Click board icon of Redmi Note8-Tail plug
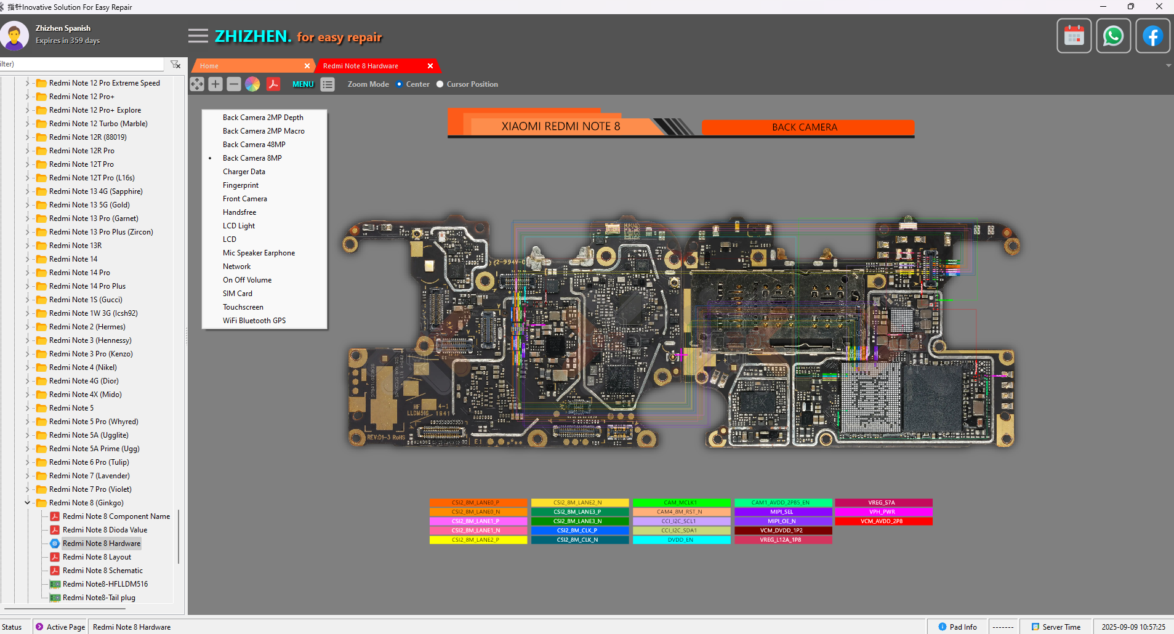This screenshot has height=634, width=1174. point(55,598)
